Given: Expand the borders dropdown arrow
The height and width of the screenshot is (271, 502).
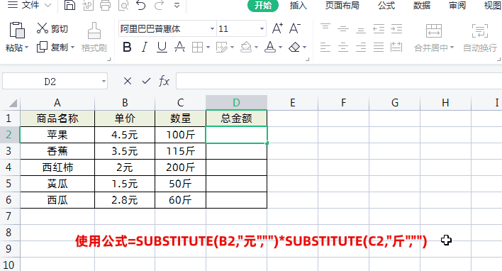Looking at the screenshot, I should click(208, 48).
